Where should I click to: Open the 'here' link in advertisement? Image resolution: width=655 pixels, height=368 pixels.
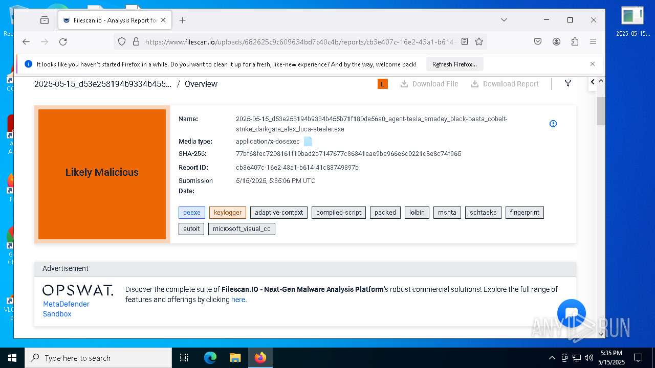point(238,300)
